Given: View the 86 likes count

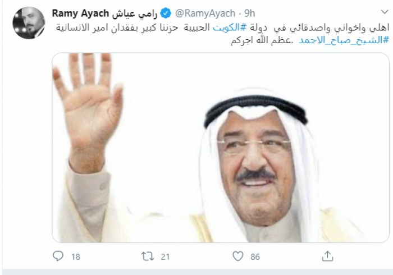Looking at the screenshot, I should click(x=255, y=256).
